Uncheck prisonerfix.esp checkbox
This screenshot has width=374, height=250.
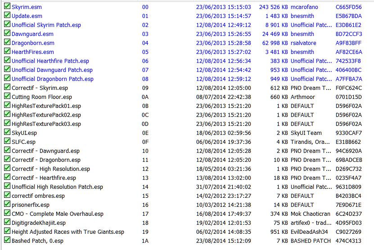point(7,204)
